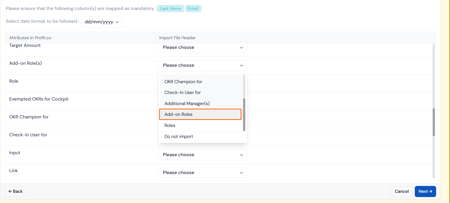Screen dimensions: 450x203
Task: Cancel the import mapping
Action: pyautogui.click(x=402, y=191)
